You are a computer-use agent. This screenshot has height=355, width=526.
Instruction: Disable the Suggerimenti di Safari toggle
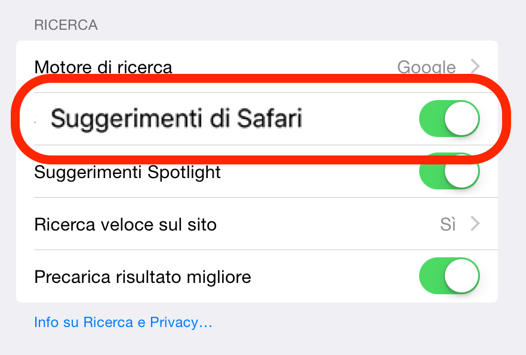click(x=448, y=119)
